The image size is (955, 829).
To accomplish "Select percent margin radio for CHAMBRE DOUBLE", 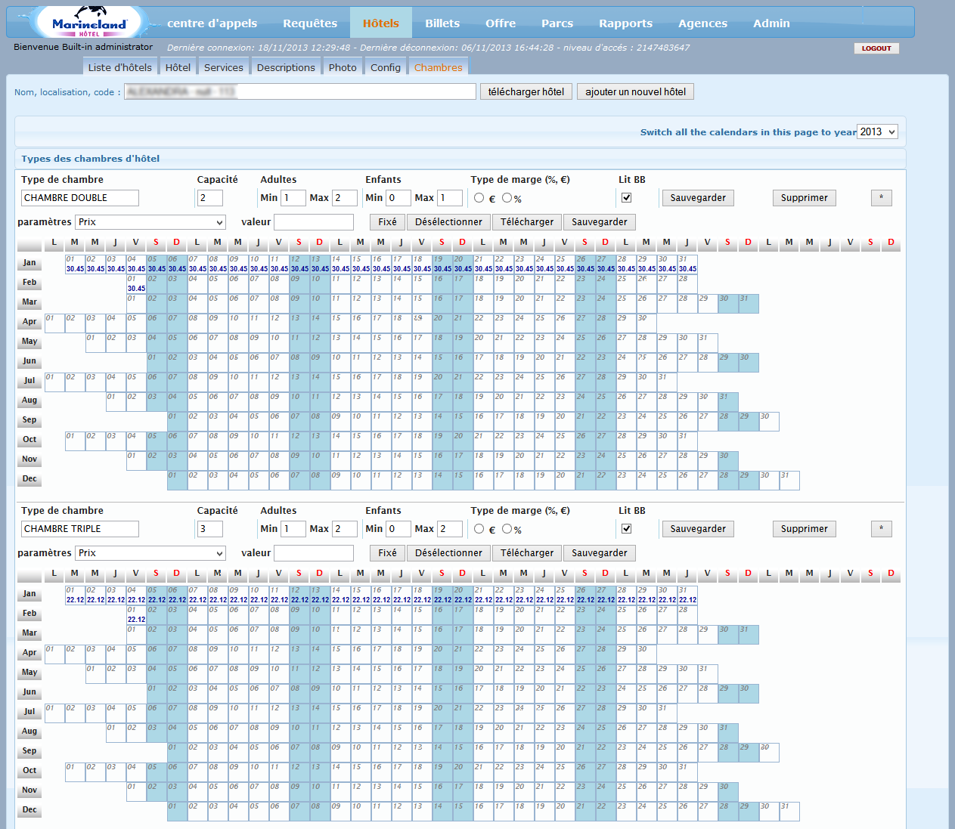I will click(x=507, y=198).
